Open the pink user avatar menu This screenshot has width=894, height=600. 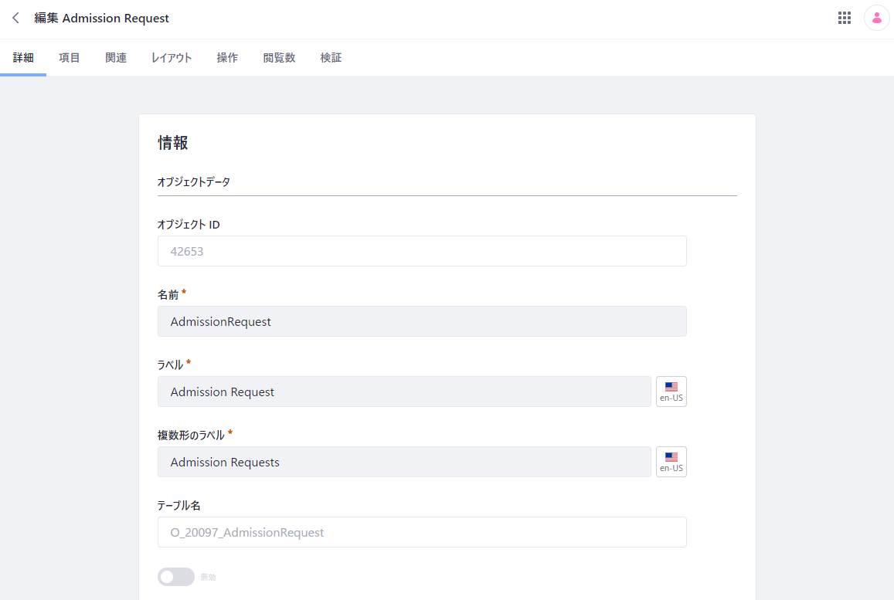point(877,19)
